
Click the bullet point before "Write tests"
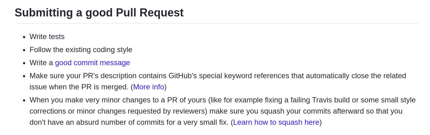pos(24,37)
